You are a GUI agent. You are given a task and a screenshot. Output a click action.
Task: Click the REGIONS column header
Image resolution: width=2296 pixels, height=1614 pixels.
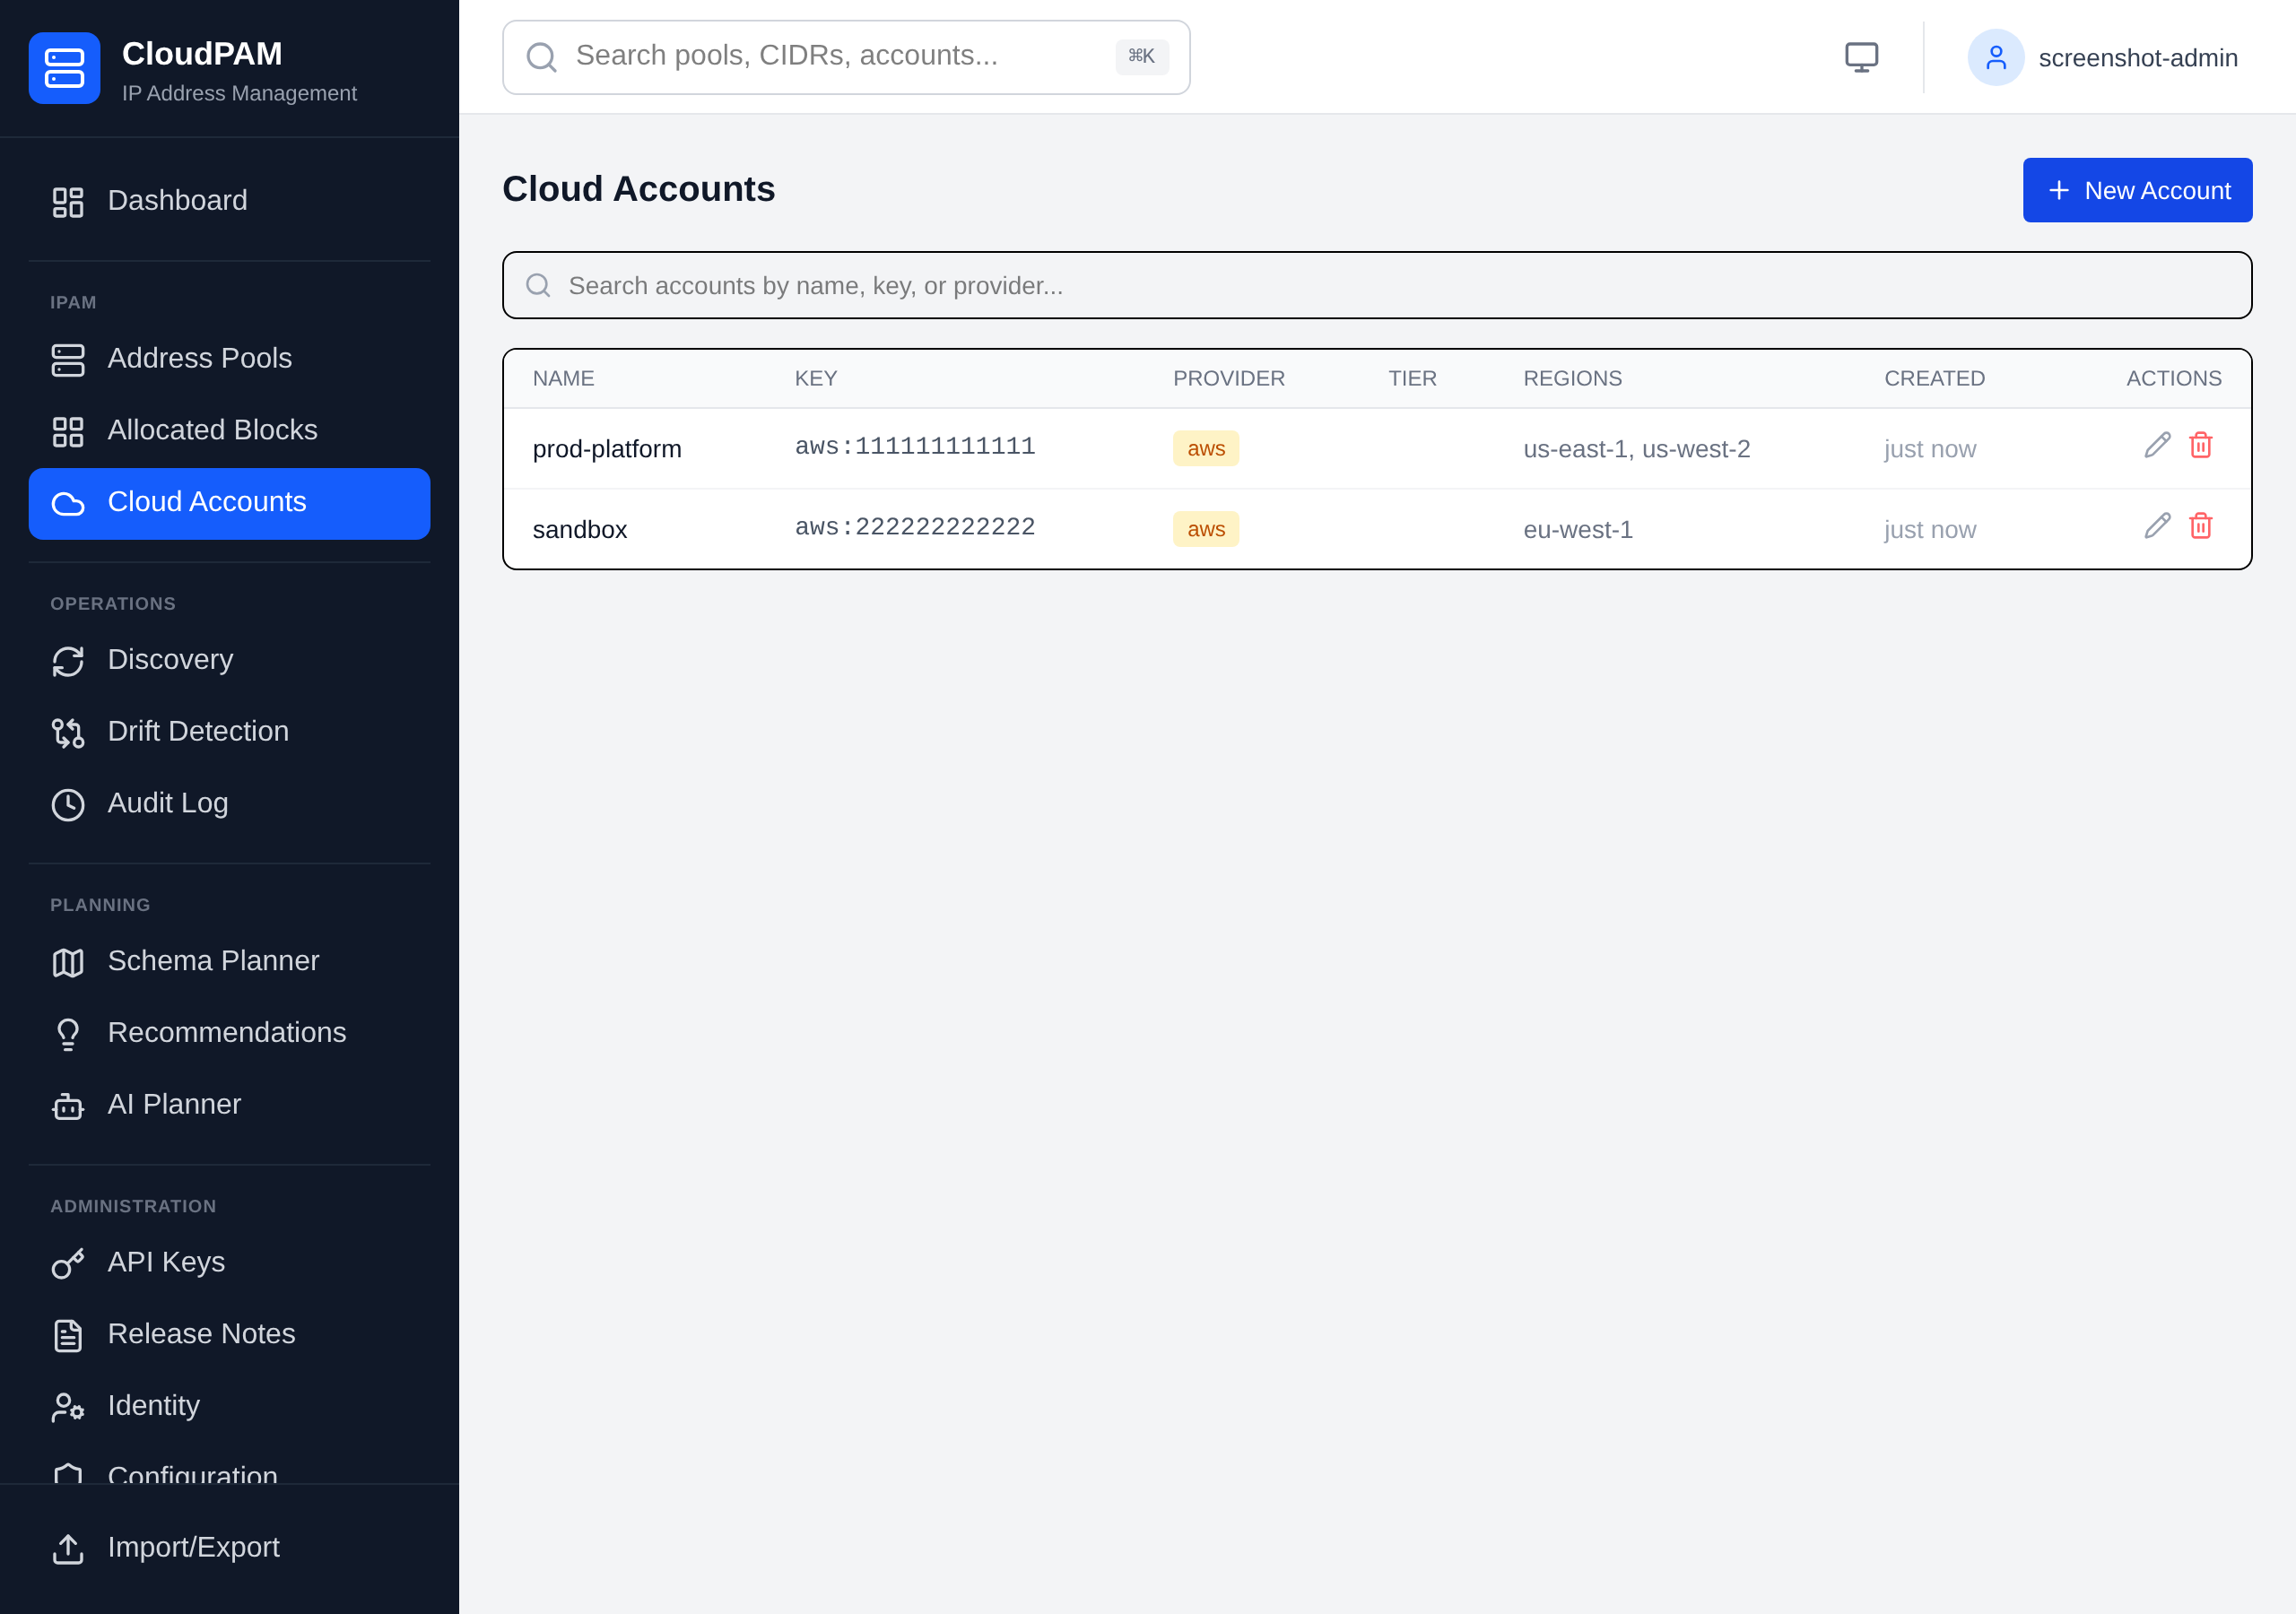coord(1572,378)
